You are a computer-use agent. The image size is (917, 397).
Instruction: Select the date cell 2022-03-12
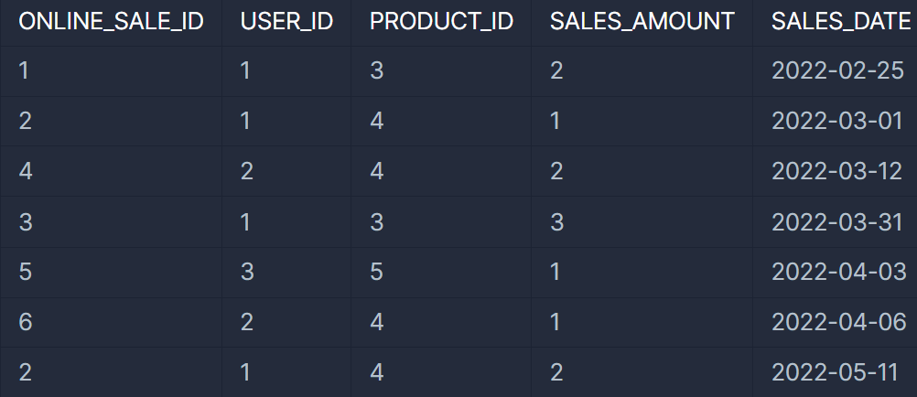tap(836, 171)
